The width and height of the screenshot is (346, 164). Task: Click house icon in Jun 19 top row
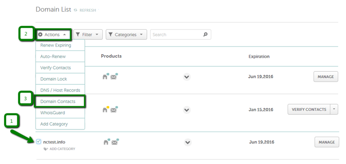105,77
